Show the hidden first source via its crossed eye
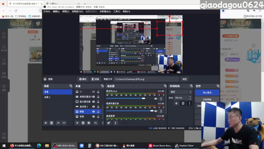The width and height of the screenshot is (264, 149). pos(93,92)
